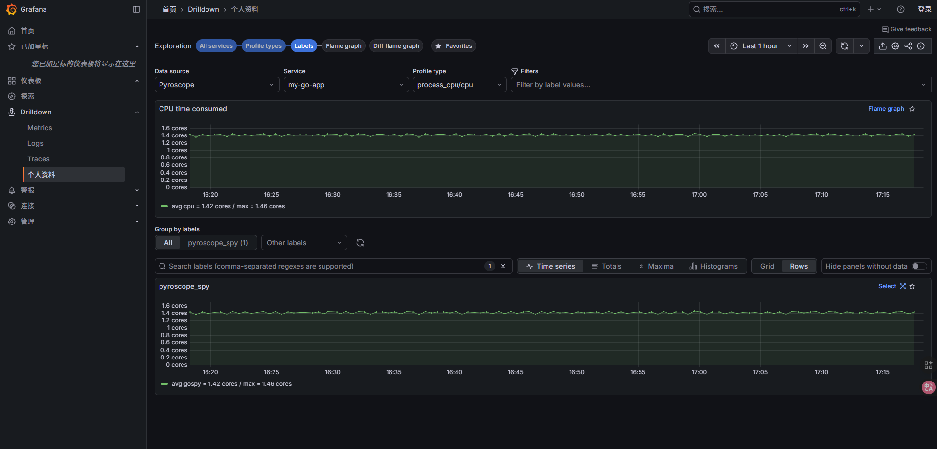Click avg cpu legend color swatch
937x449 pixels.
164,206
